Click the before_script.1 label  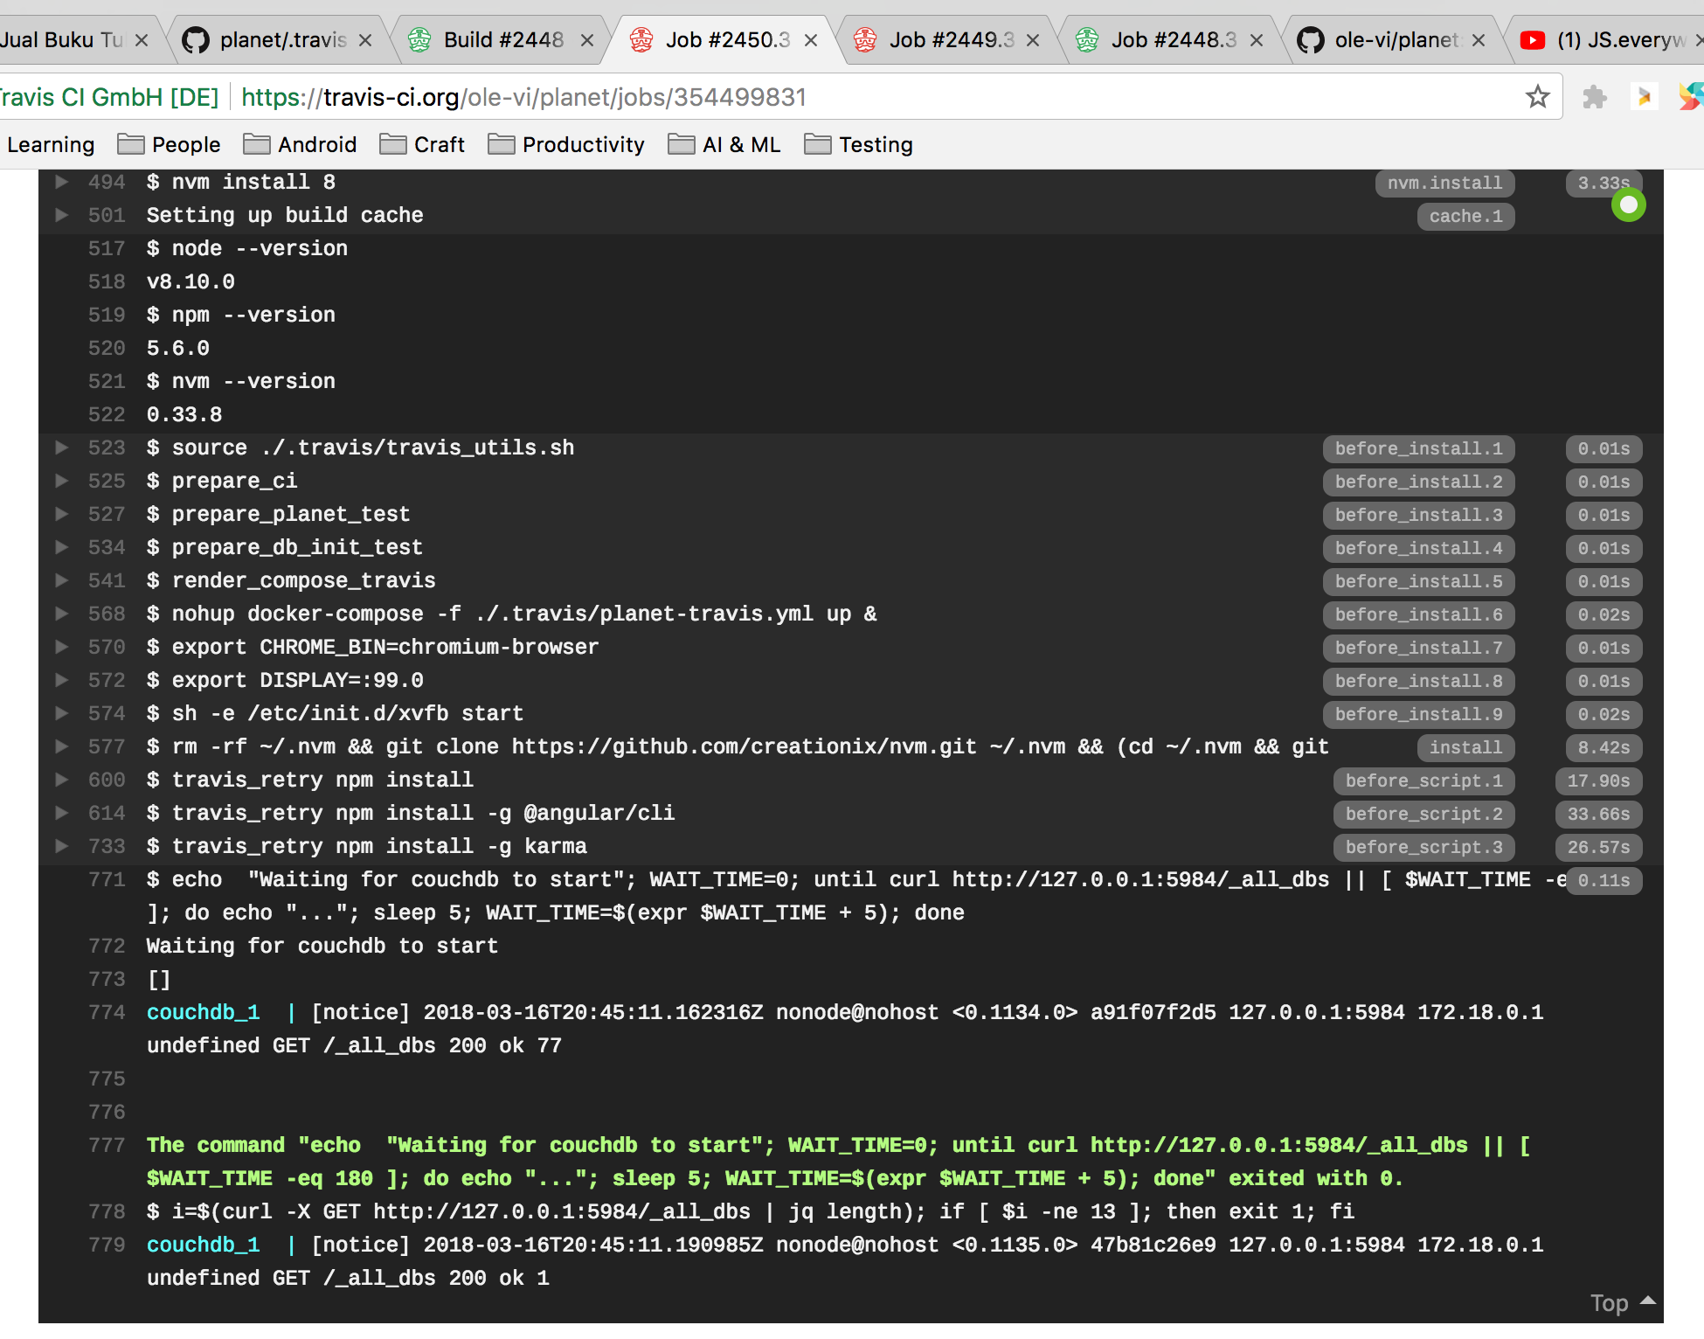point(1423,781)
